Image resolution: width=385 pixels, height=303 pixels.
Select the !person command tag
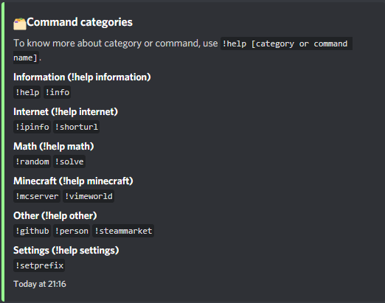click(x=72, y=231)
